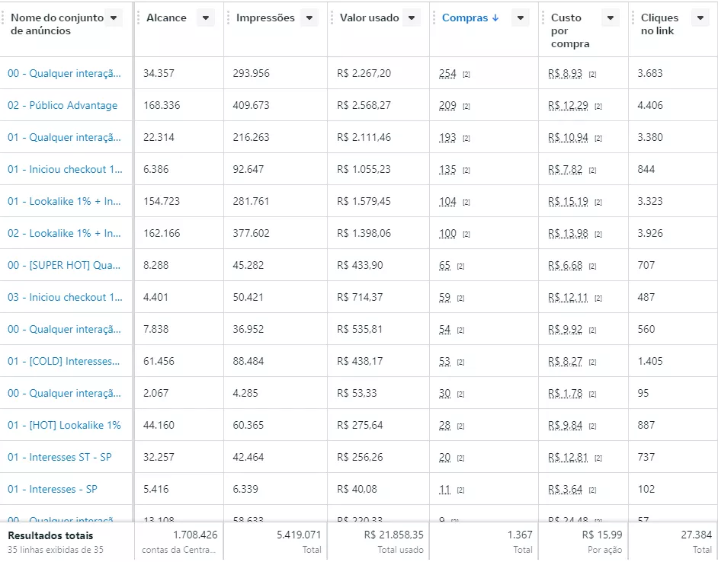Select the 01 - Interesses ST - SP link
Viewport: 718px width, 562px height.
59,458
